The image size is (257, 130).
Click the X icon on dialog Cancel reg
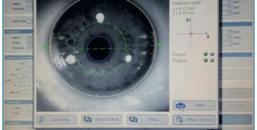(x=41, y=119)
